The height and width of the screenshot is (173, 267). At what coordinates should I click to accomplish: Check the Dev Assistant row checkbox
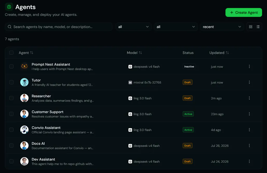pos(11,161)
